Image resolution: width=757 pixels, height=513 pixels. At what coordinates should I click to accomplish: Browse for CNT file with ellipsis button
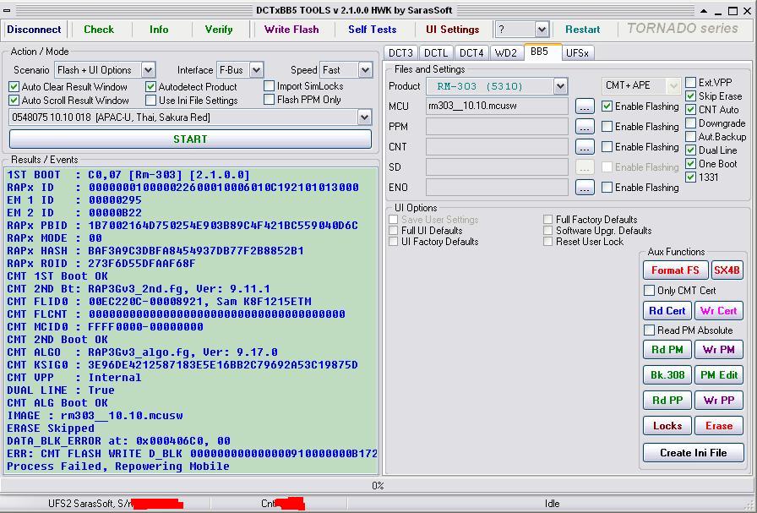tap(585, 147)
